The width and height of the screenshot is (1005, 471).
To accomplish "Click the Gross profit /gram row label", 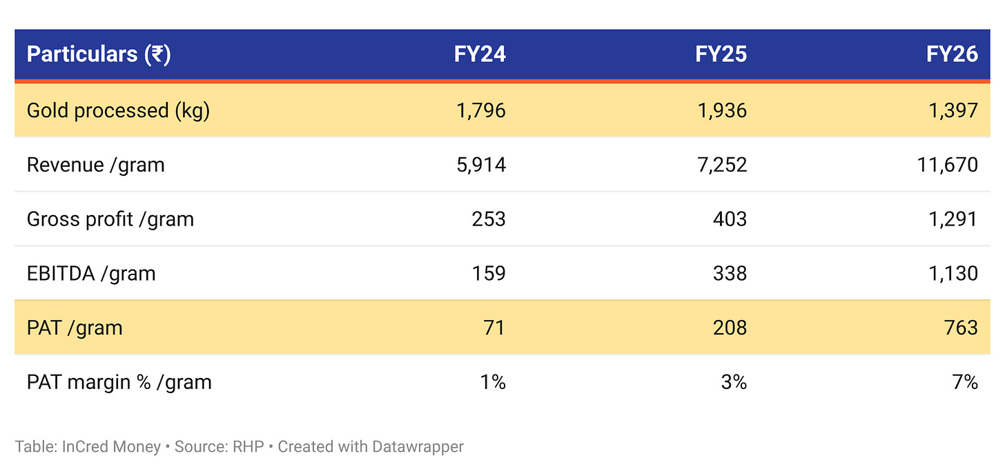I will click(x=110, y=219).
